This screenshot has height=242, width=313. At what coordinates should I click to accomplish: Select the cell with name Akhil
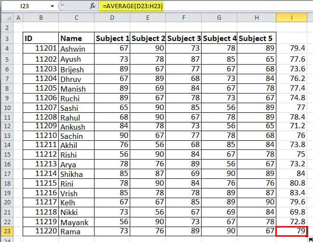[x=77, y=145]
